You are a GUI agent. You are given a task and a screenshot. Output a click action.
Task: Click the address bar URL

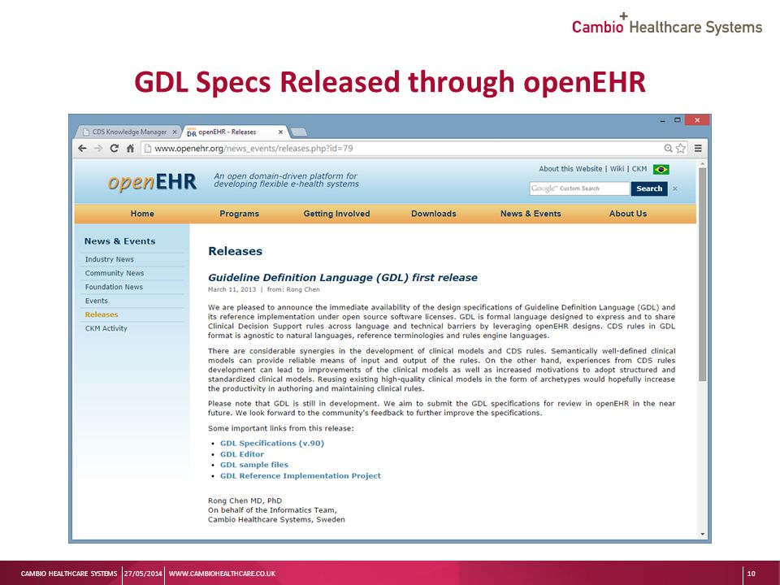tap(253, 148)
